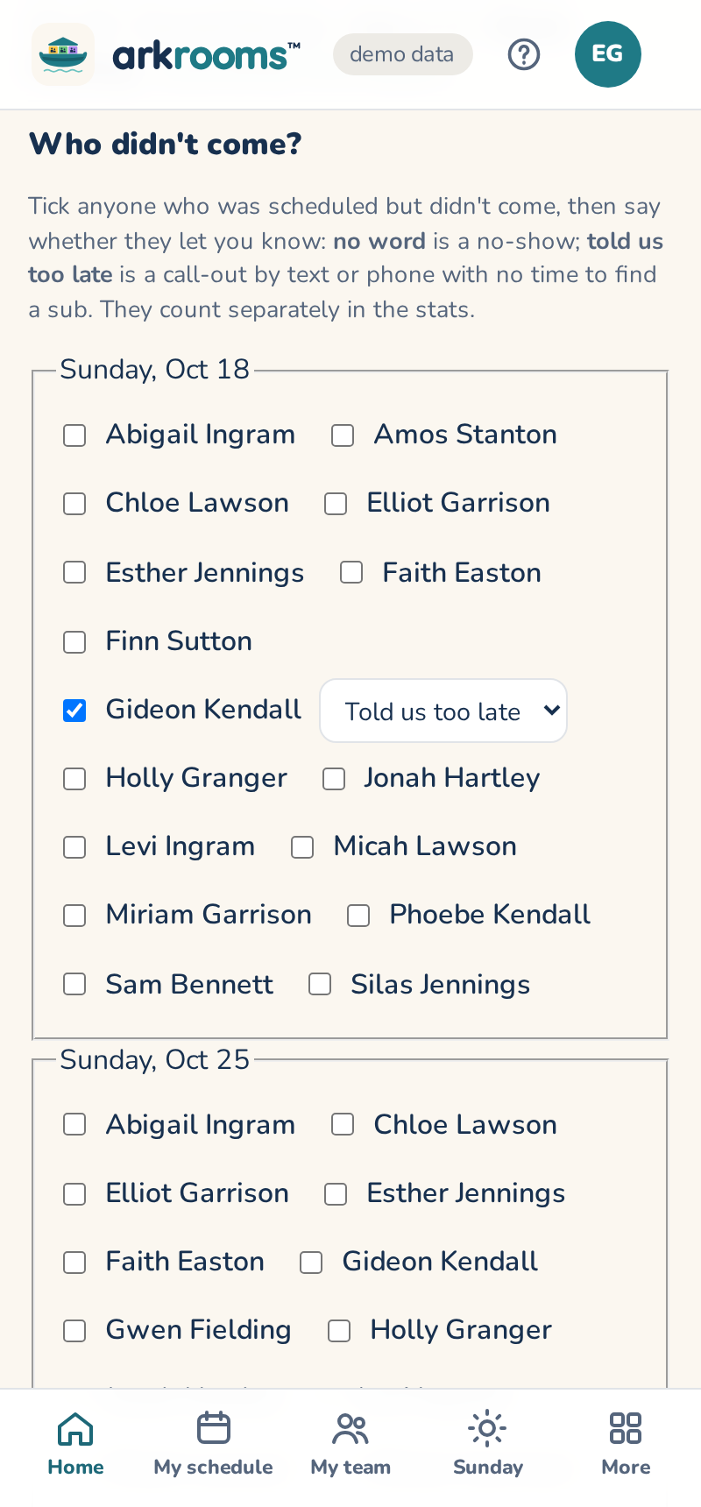Go to Home in bottom navigation
The image size is (701, 1507).
click(75, 1444)
